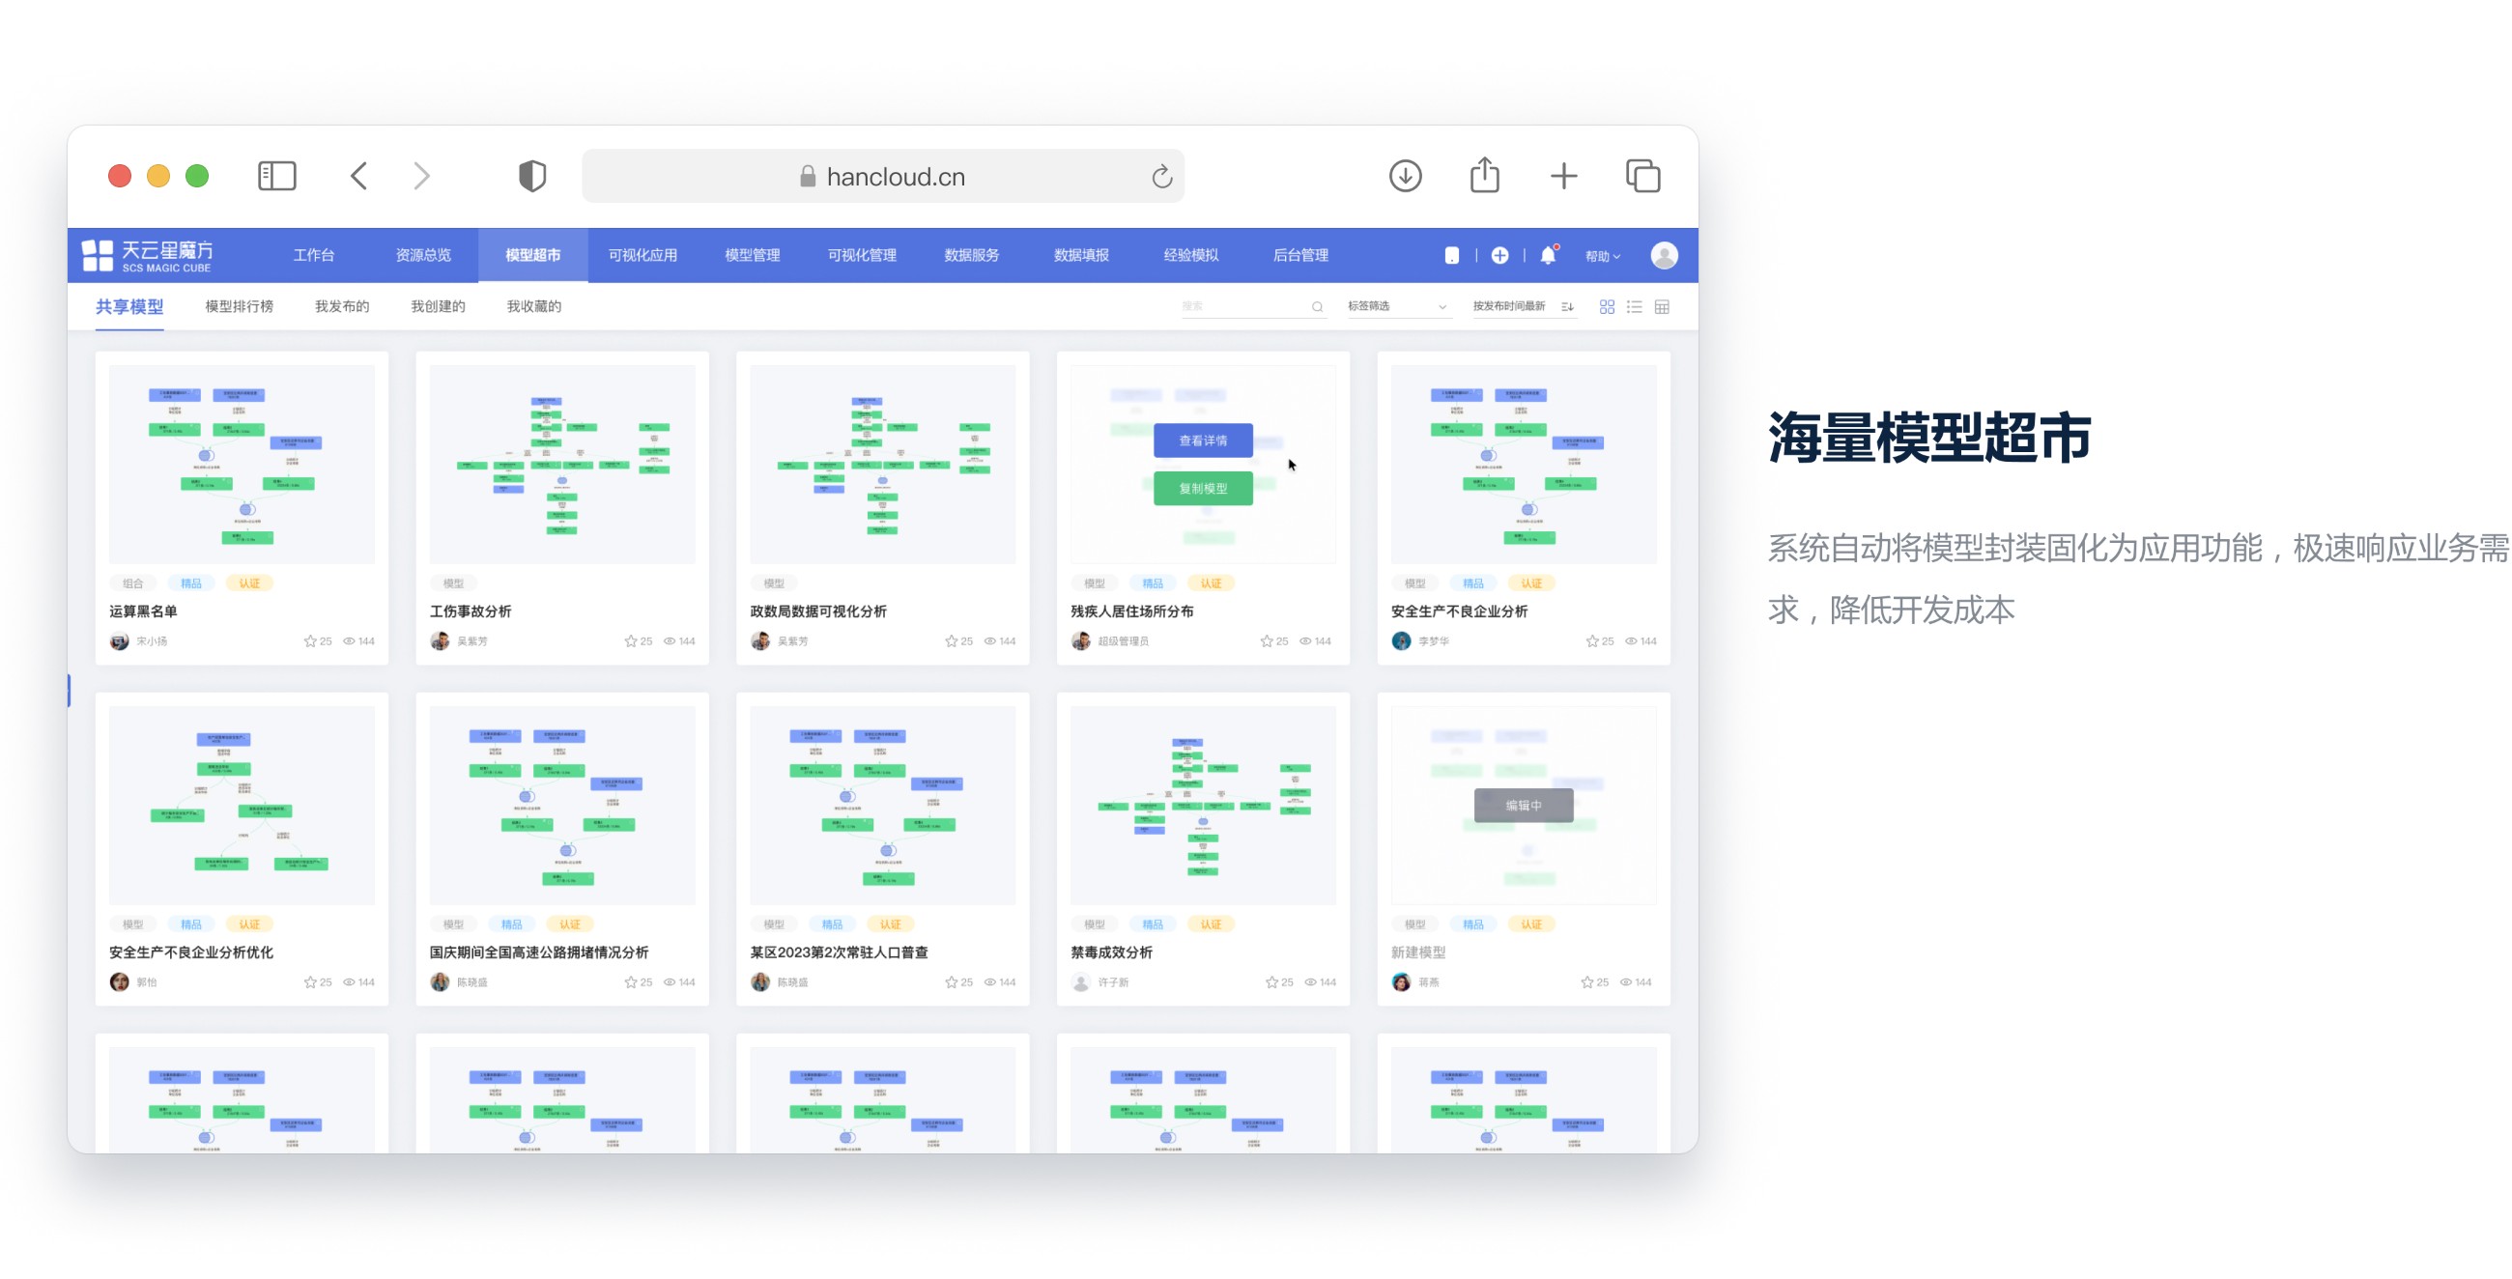This screenshot has height=1279, width=2512.
Task: Go to 工作台 in the navigation bar
Action: (314, 255)
